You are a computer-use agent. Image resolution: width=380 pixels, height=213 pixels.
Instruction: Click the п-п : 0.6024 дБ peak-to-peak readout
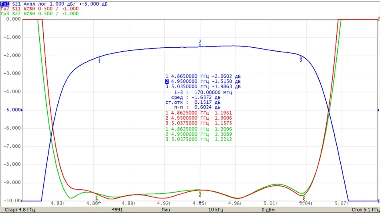coord(197,107)
